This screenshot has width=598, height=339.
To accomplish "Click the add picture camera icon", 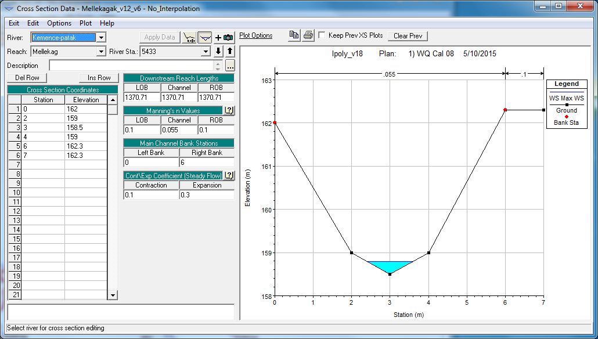I will tap(224, 37).
